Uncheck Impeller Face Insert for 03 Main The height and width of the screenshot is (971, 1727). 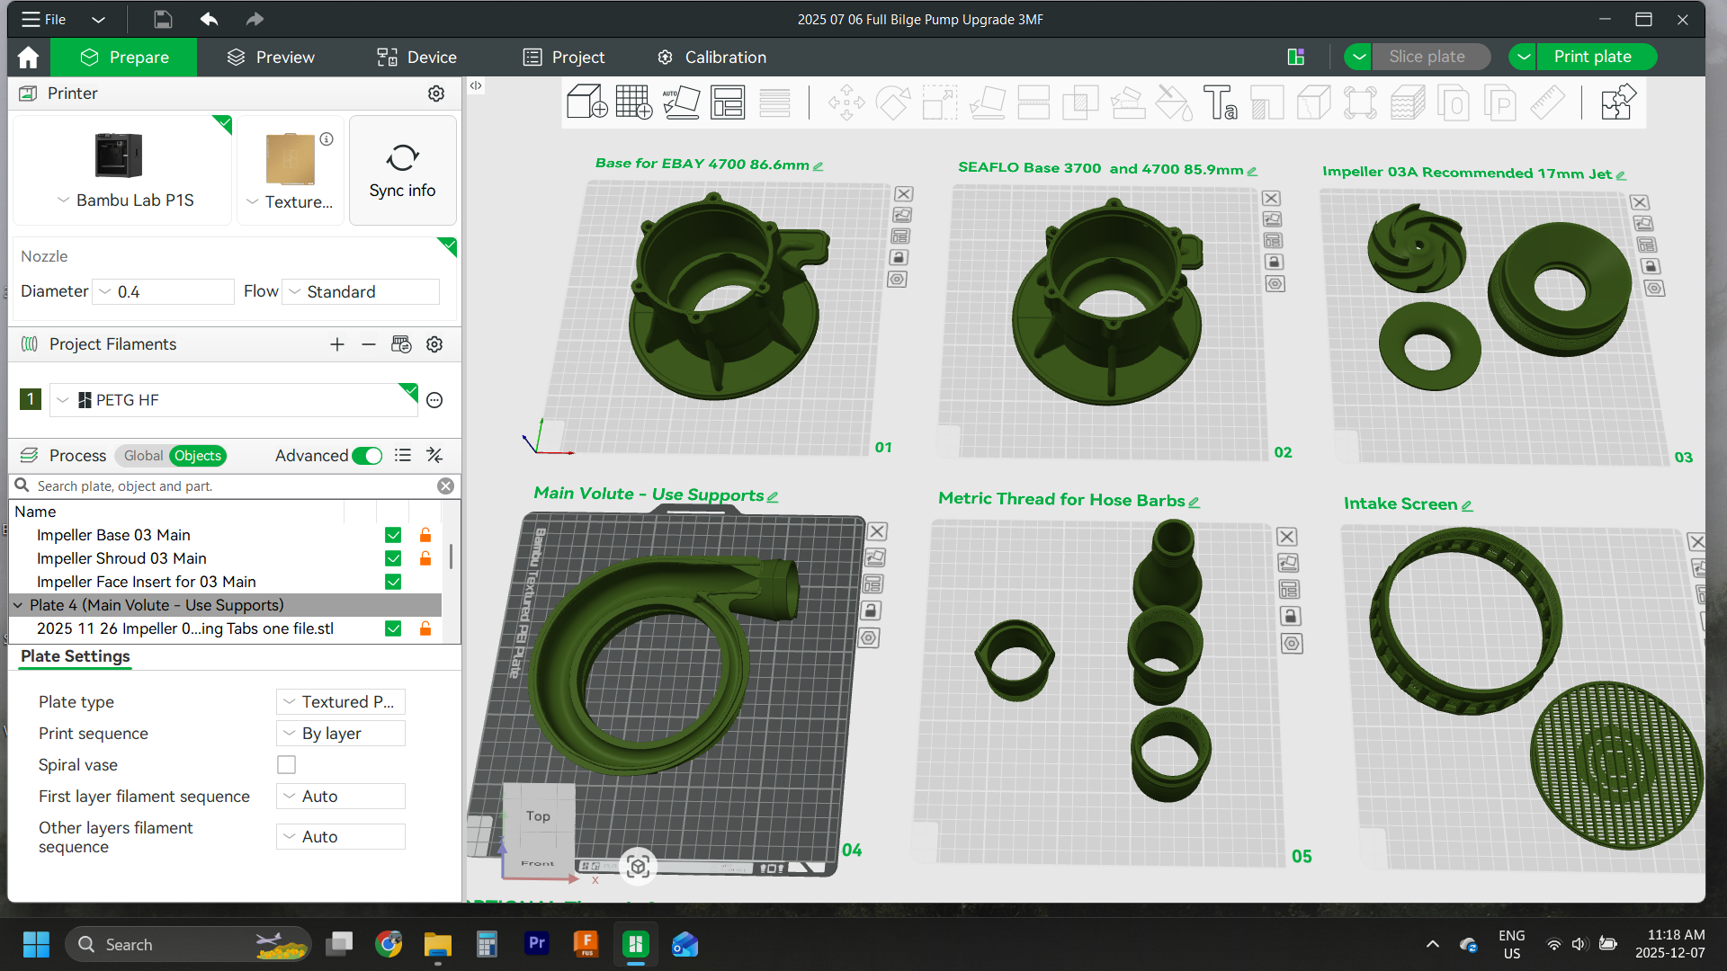(x=393, y=582)
